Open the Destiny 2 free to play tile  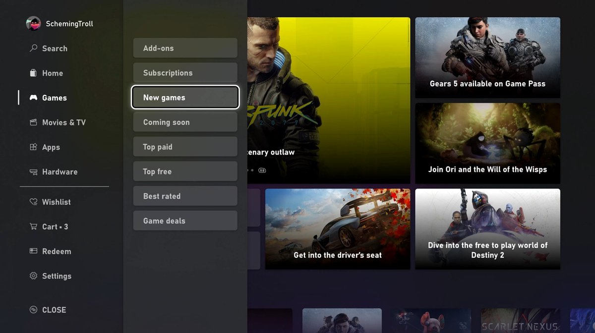click(487, 229)
